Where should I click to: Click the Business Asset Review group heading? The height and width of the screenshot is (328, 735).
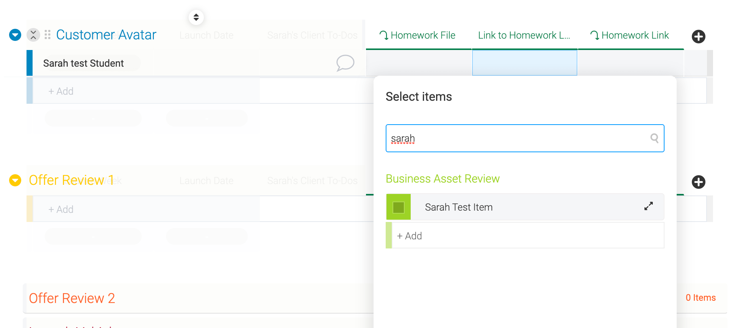[443, 179]
